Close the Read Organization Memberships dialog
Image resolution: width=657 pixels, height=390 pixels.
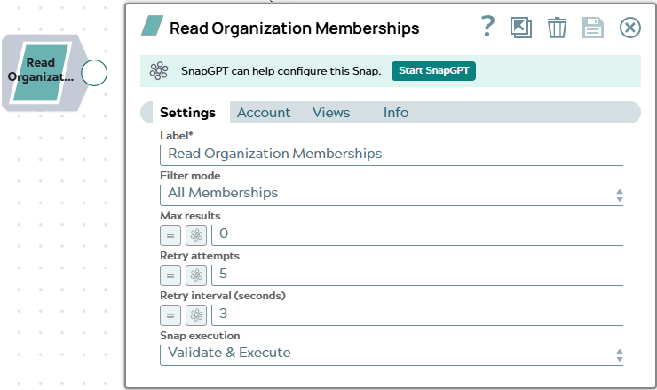coord(629,28)
